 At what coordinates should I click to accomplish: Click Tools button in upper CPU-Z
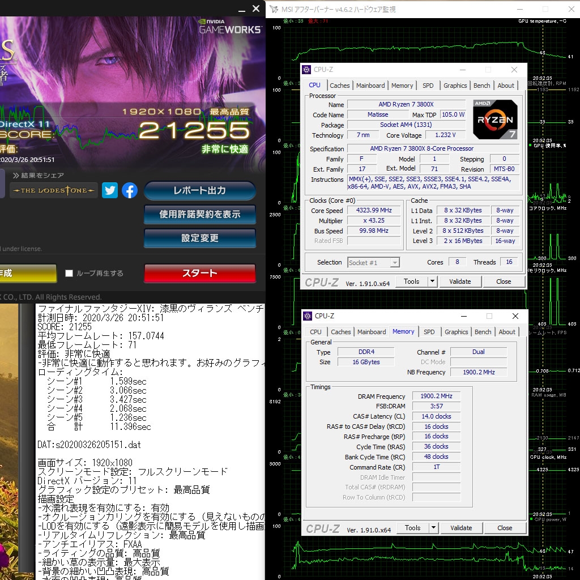(x=411, y=282)
